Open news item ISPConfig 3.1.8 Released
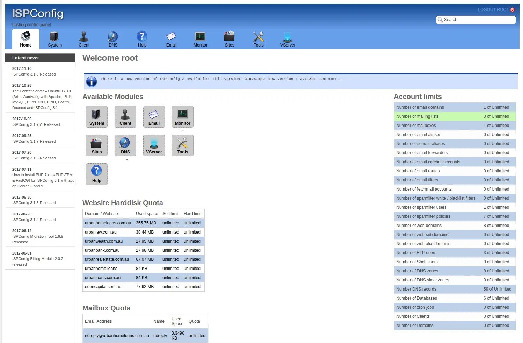This screenshot has width=523, height=343. 34,74
